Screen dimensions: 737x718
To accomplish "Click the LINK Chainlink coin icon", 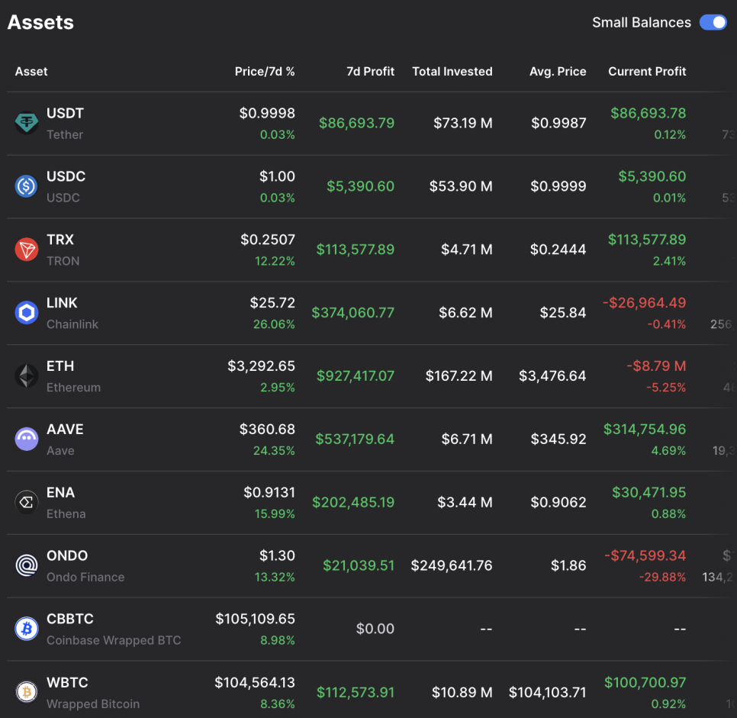I will [x=26, y=313].
